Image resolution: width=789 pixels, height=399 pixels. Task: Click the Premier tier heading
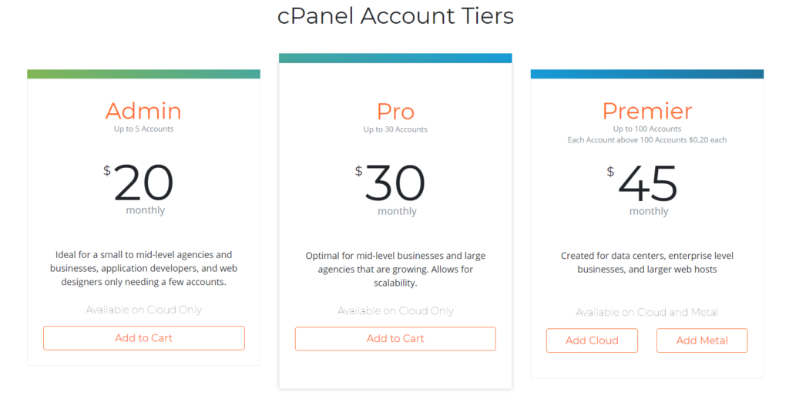click(x=647, y=111)
